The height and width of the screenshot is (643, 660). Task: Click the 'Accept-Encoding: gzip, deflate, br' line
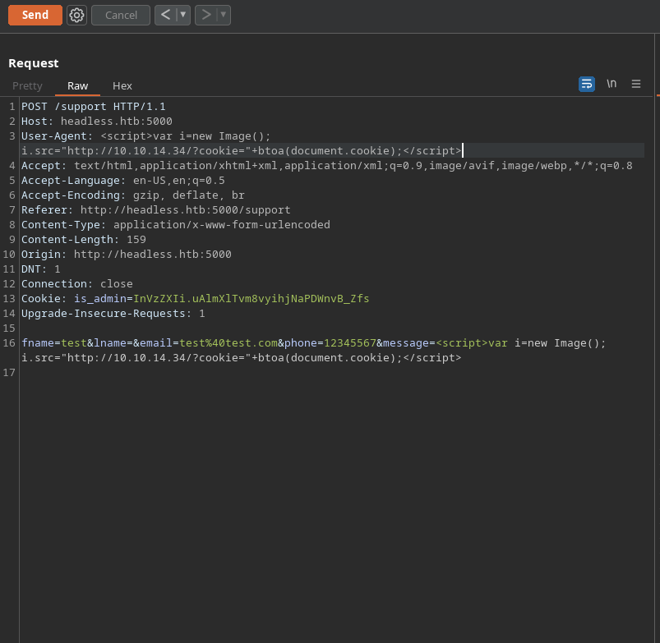click(133, 195)
